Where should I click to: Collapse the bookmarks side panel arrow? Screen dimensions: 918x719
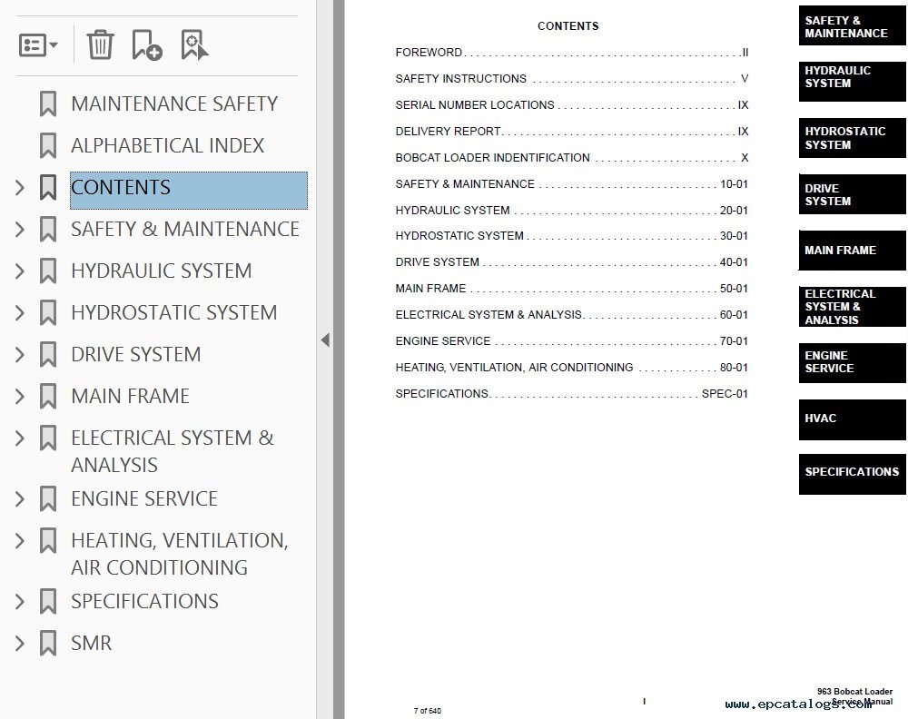[325, 340]
